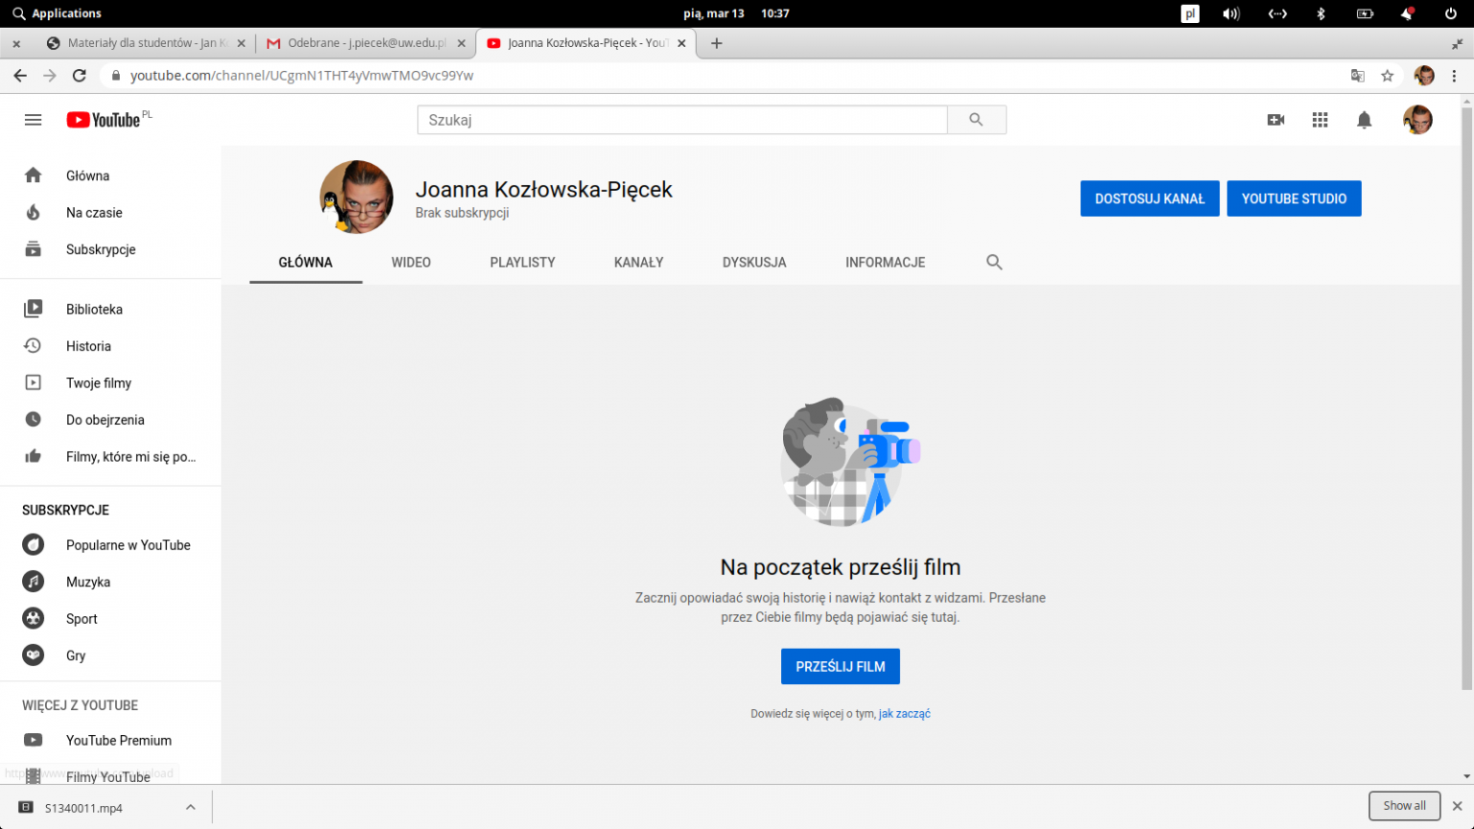Open the S1340011.mp4 downloaded file
Screen dimensions: 1474x829
(x=83, y=808)
